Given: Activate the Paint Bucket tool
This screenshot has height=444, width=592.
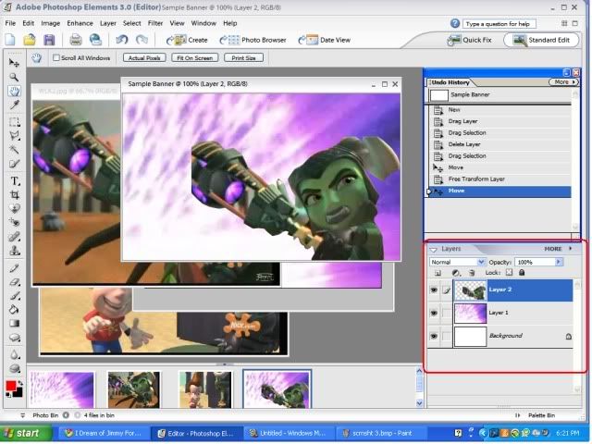Looking at the screenshot, I should click(15, 309).
